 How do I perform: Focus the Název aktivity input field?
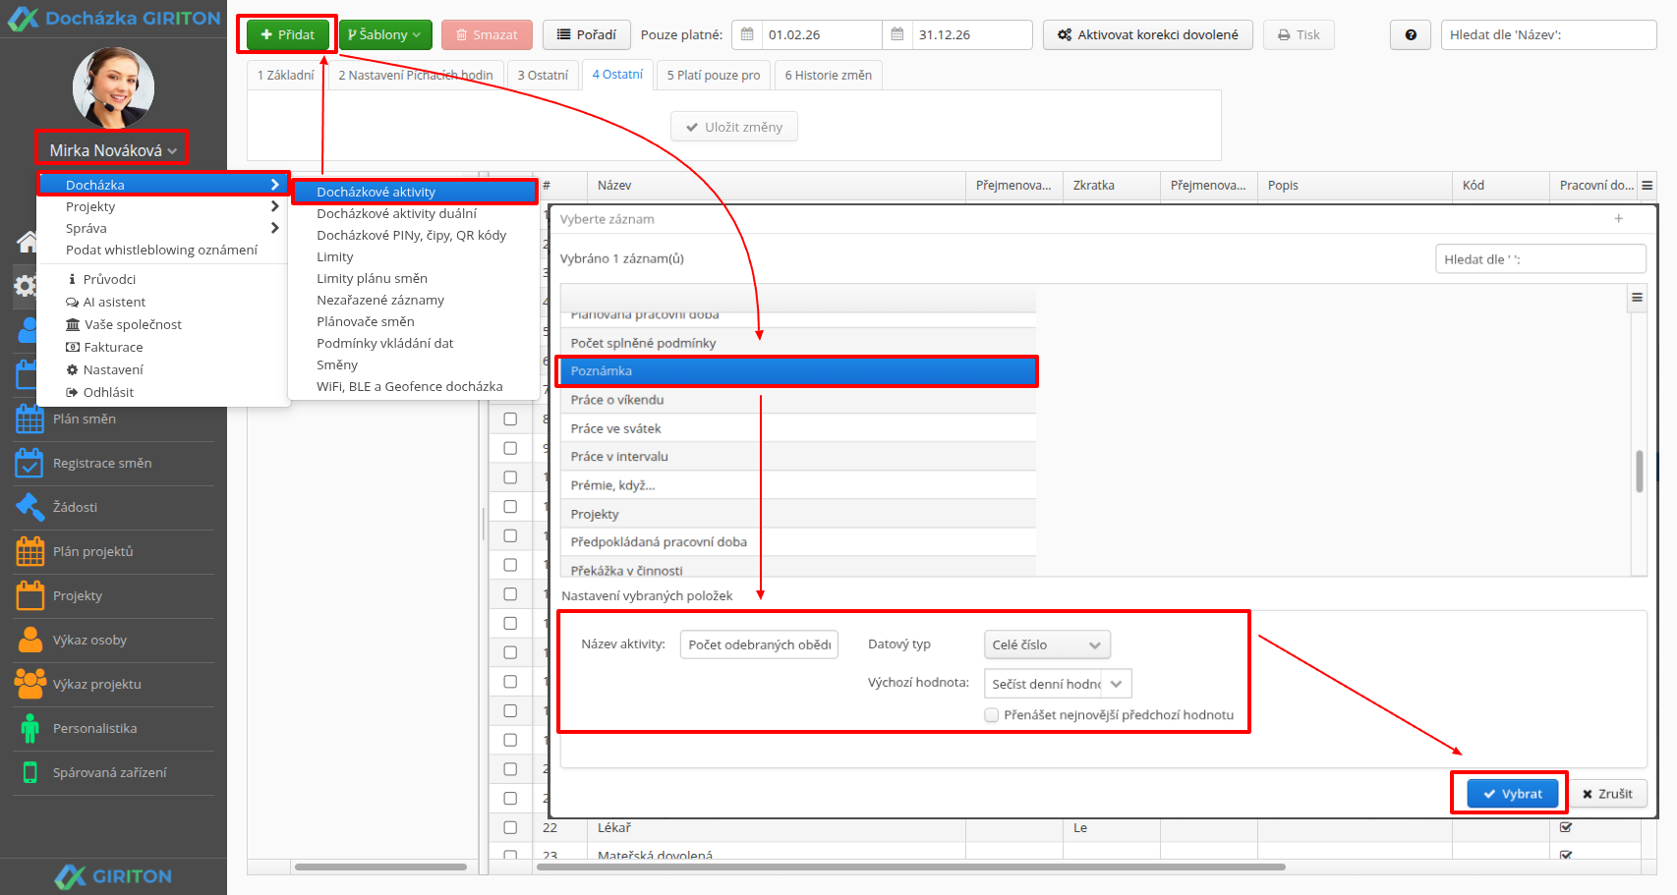click(x=759, y=644)
